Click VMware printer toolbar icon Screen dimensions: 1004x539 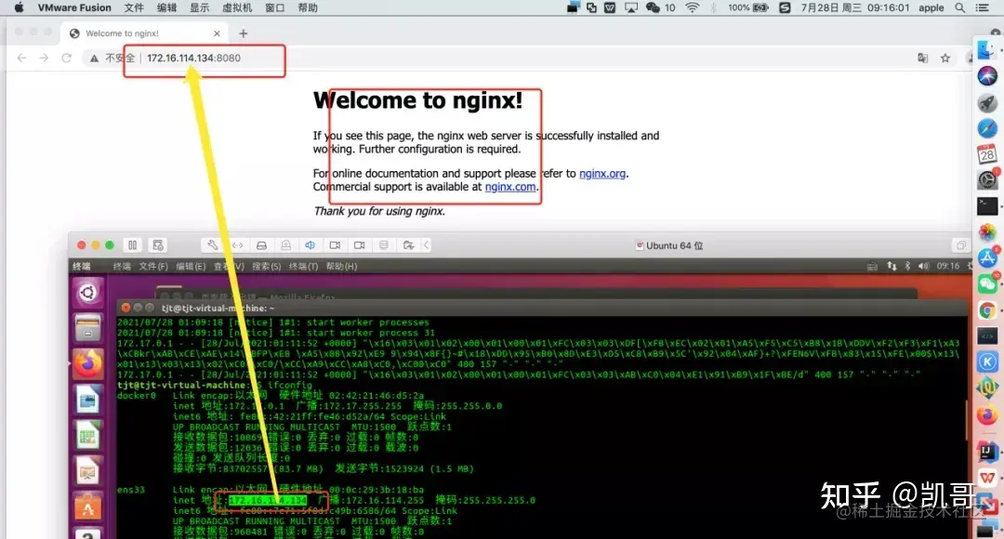pos(384,245)
